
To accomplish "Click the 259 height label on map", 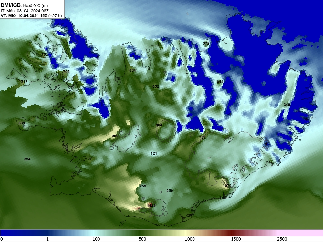I will (x=170, y=191).
